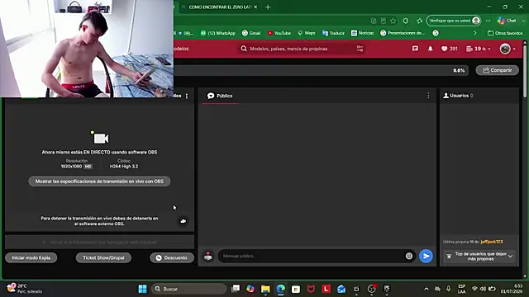Viewport: 529px width, 297px height.
Task: Open the jeffjock123 user link
Action: (x=492, y=242)
